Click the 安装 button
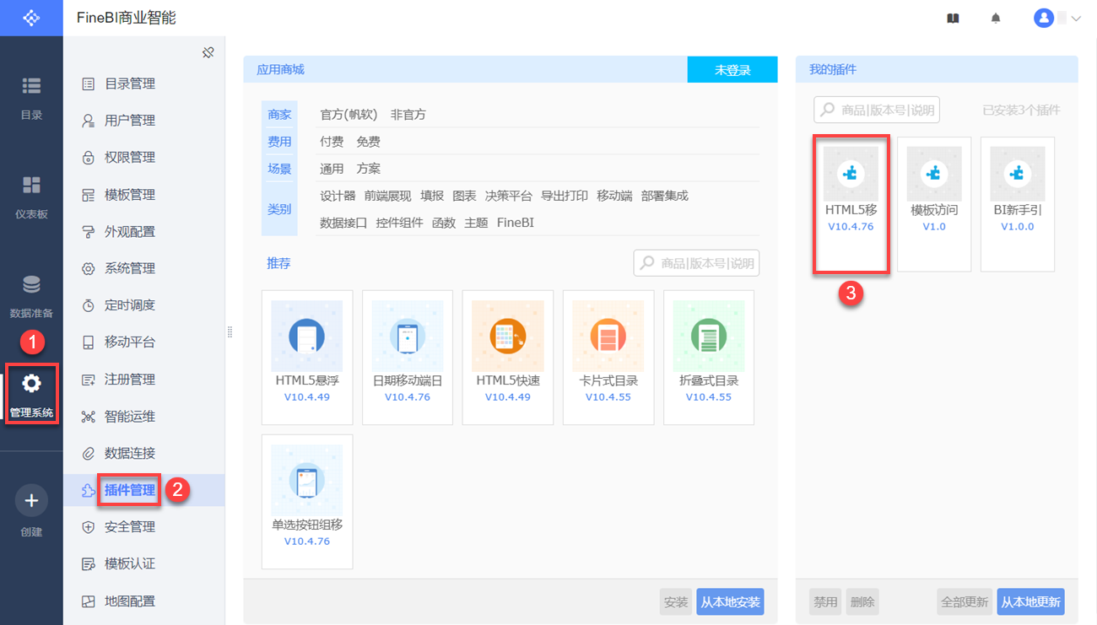Screen dimensions: 1097x625 point(676,602)
